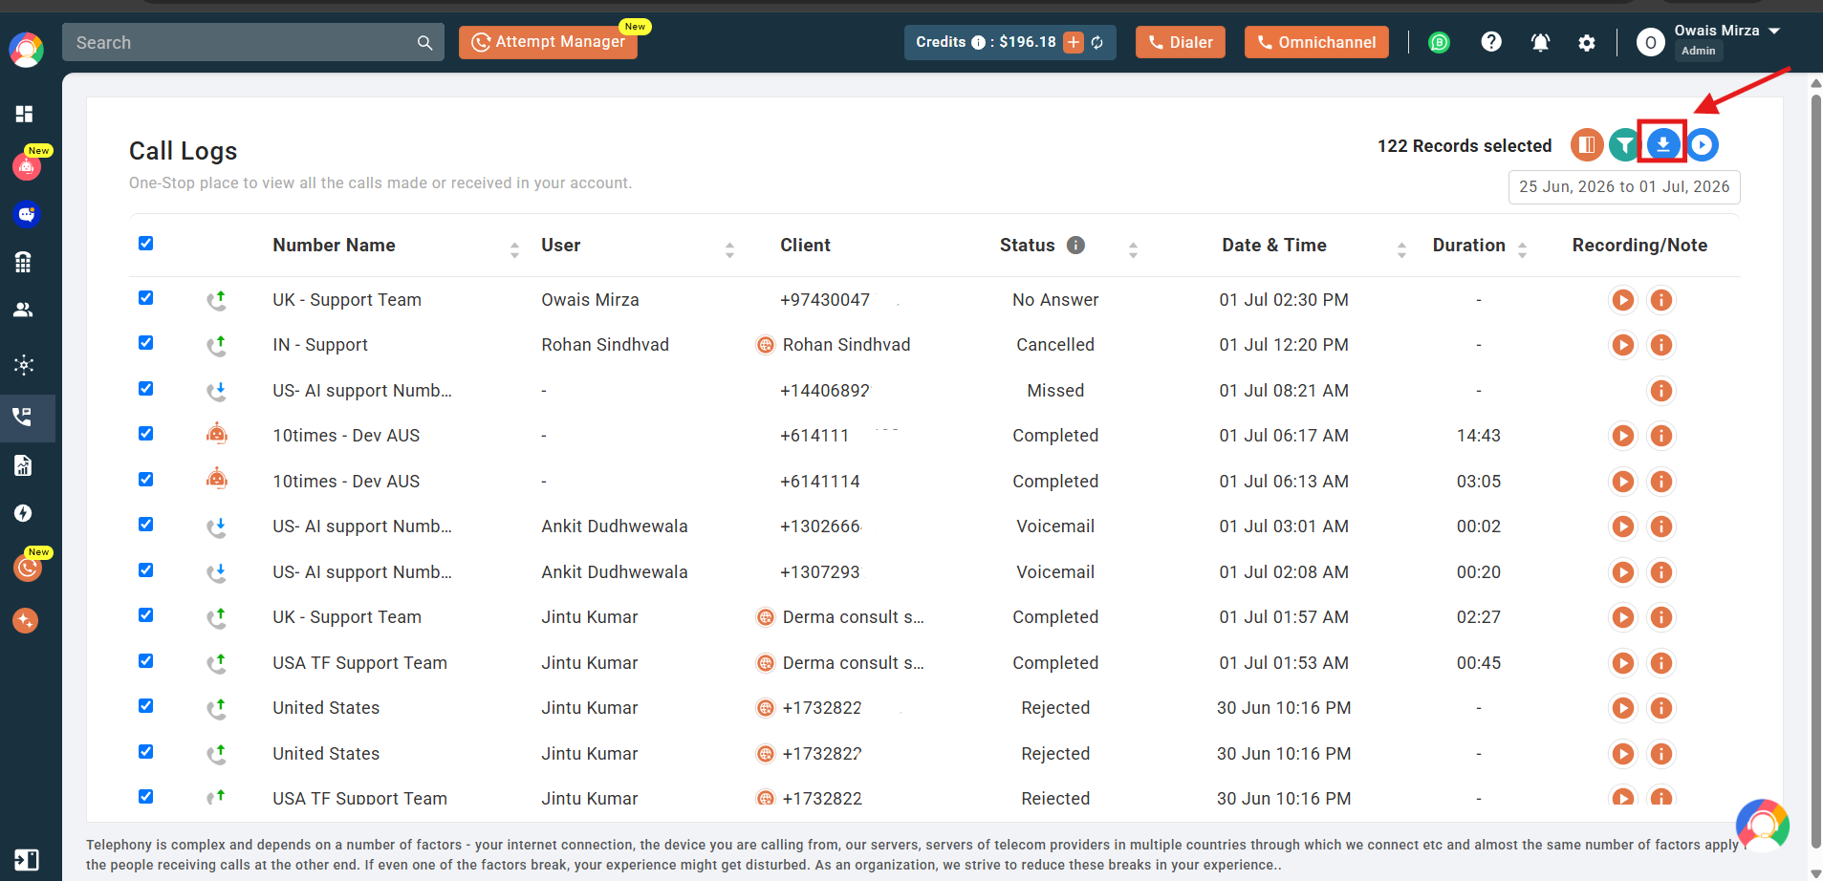This screenshot has width=1823, height=881.
Task: Open the AI bot icon in sidebar
Action: click(26, 165)
